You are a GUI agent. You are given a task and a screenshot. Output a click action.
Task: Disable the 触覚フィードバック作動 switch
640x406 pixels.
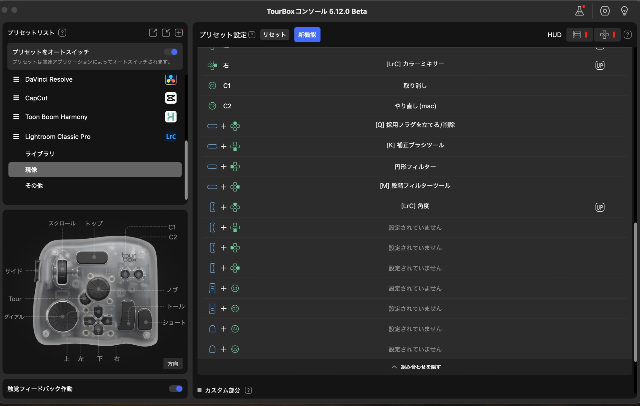pyautogui.click(x=176, y=389)
